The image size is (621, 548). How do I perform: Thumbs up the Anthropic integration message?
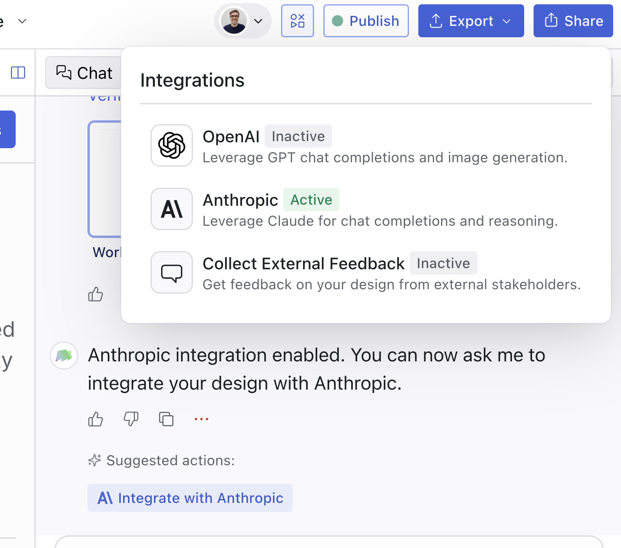[x=96, y=419]
